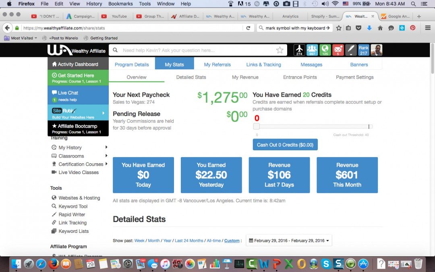435x272 pixels.
Task: Click the pencil write icon in header
Action: click(x=351, y=50)
